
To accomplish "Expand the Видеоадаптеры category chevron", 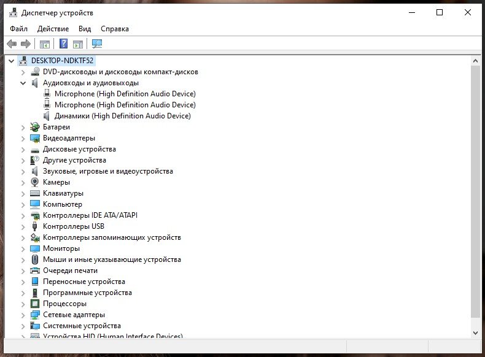I will (23, 138).
